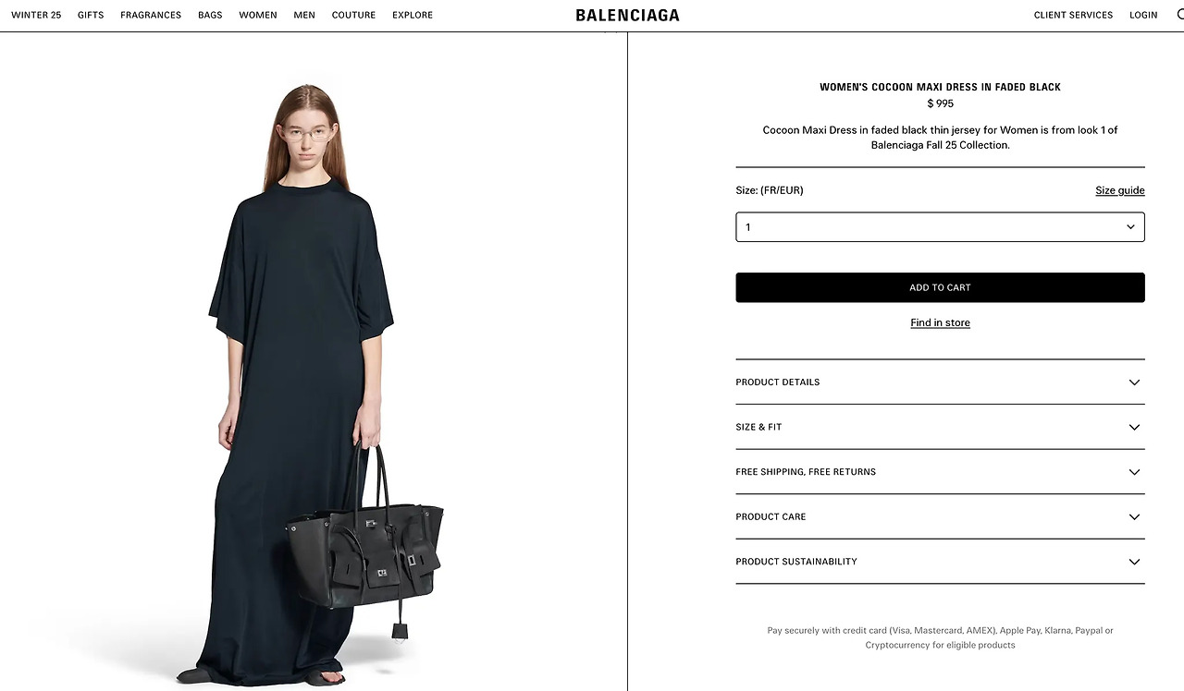This screenshot has width=1184, height=691.
Task: Expand Free Shipping, Free Returns section
Action: (940, 472)
